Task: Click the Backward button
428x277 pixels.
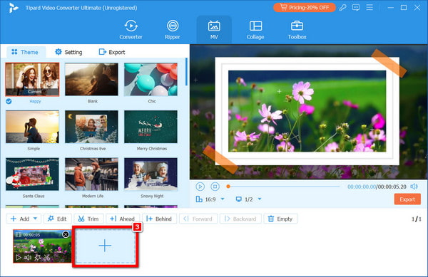Action: [x=240, y=219]
